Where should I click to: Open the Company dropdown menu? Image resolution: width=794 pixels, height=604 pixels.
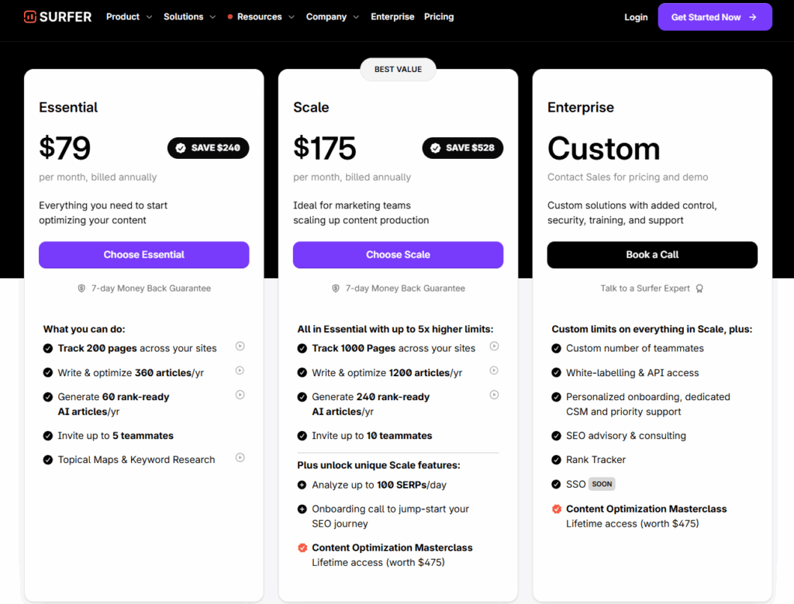click(333, 16)
